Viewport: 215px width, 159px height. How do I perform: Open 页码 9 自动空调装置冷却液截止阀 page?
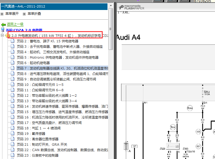tap(56, 79)
